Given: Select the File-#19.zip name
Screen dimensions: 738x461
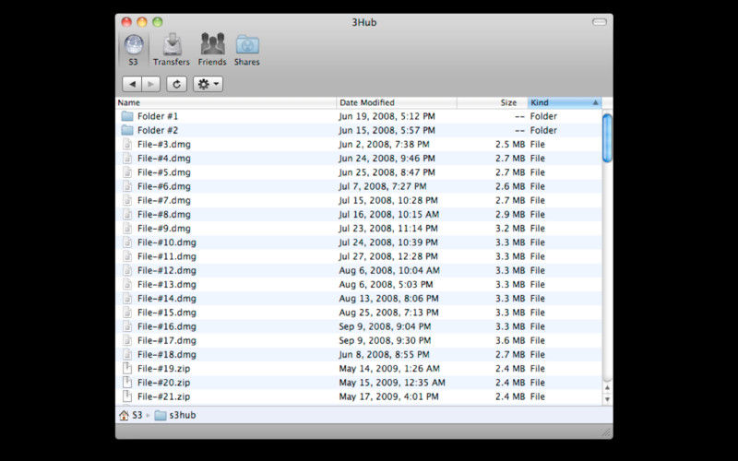Looking at the screenshot, I should pyautogui.click(x=164, y=368).
